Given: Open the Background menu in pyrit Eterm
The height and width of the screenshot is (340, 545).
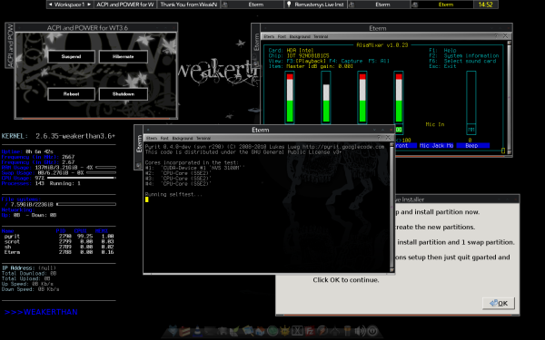Looking at the screenshot, I should pos(183,138).
